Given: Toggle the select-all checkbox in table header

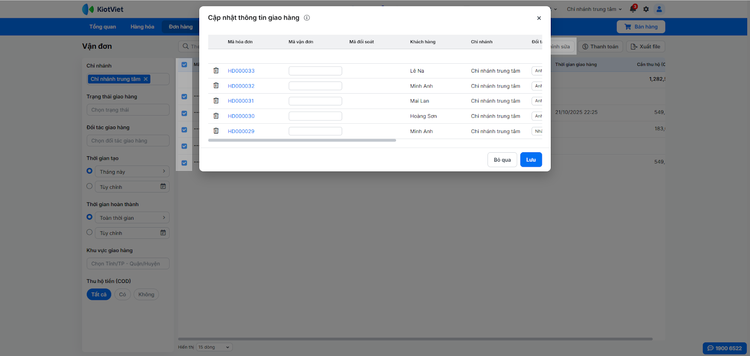Looking at the screenshot, I should click(x=184, y=65).
